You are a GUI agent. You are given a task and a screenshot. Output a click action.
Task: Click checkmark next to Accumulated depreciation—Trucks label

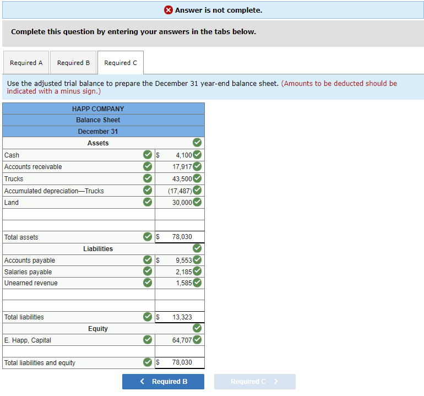click(x=148, y=190)
